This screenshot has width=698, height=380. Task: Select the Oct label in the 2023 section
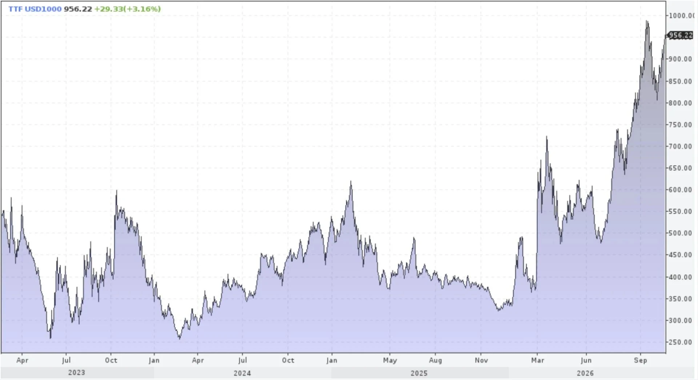point(111,360)
